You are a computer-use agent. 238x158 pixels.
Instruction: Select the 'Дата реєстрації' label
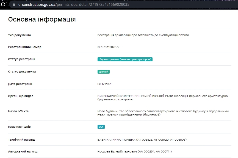(20, 84)
